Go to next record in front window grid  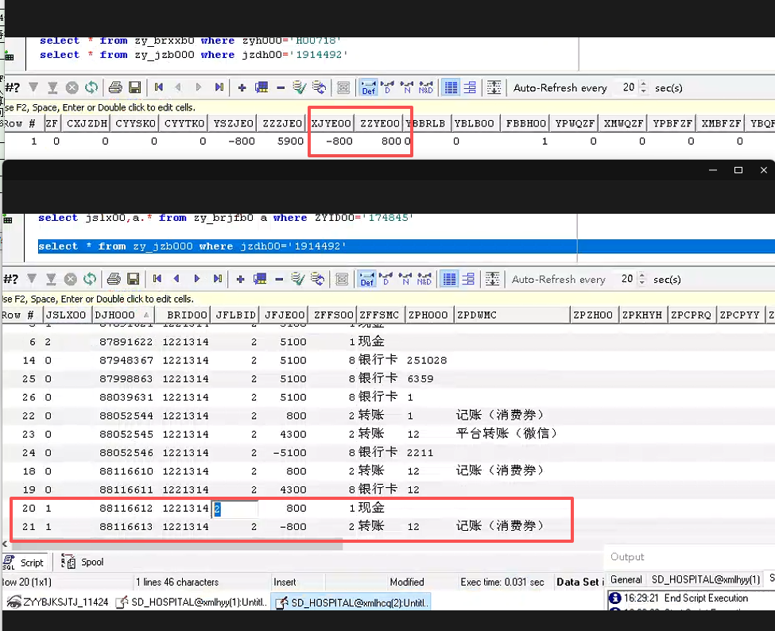[x=196, y=279]
